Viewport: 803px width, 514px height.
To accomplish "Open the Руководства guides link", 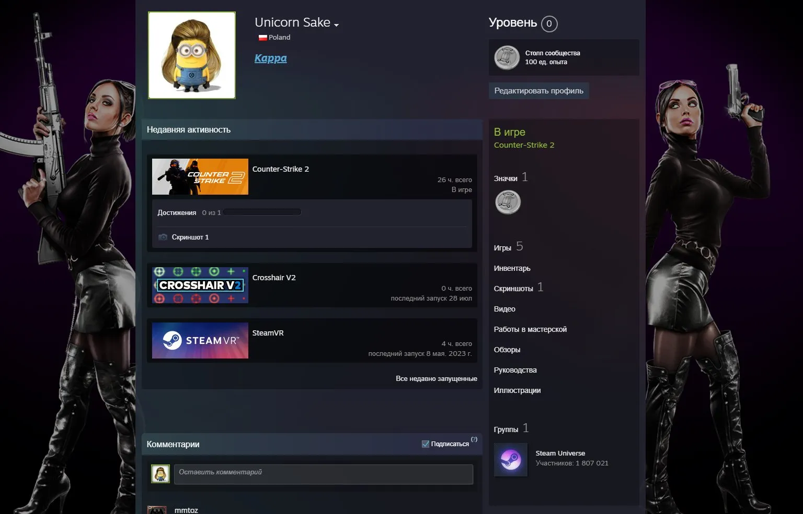I will pos(515,370).
